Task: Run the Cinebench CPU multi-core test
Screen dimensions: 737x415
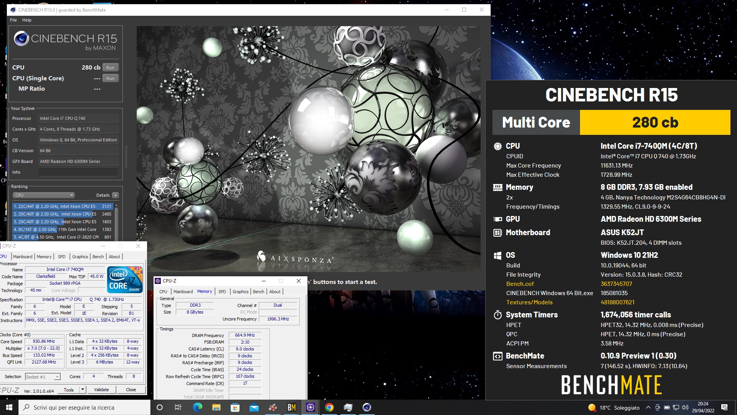Action: (x=110, y=67)
